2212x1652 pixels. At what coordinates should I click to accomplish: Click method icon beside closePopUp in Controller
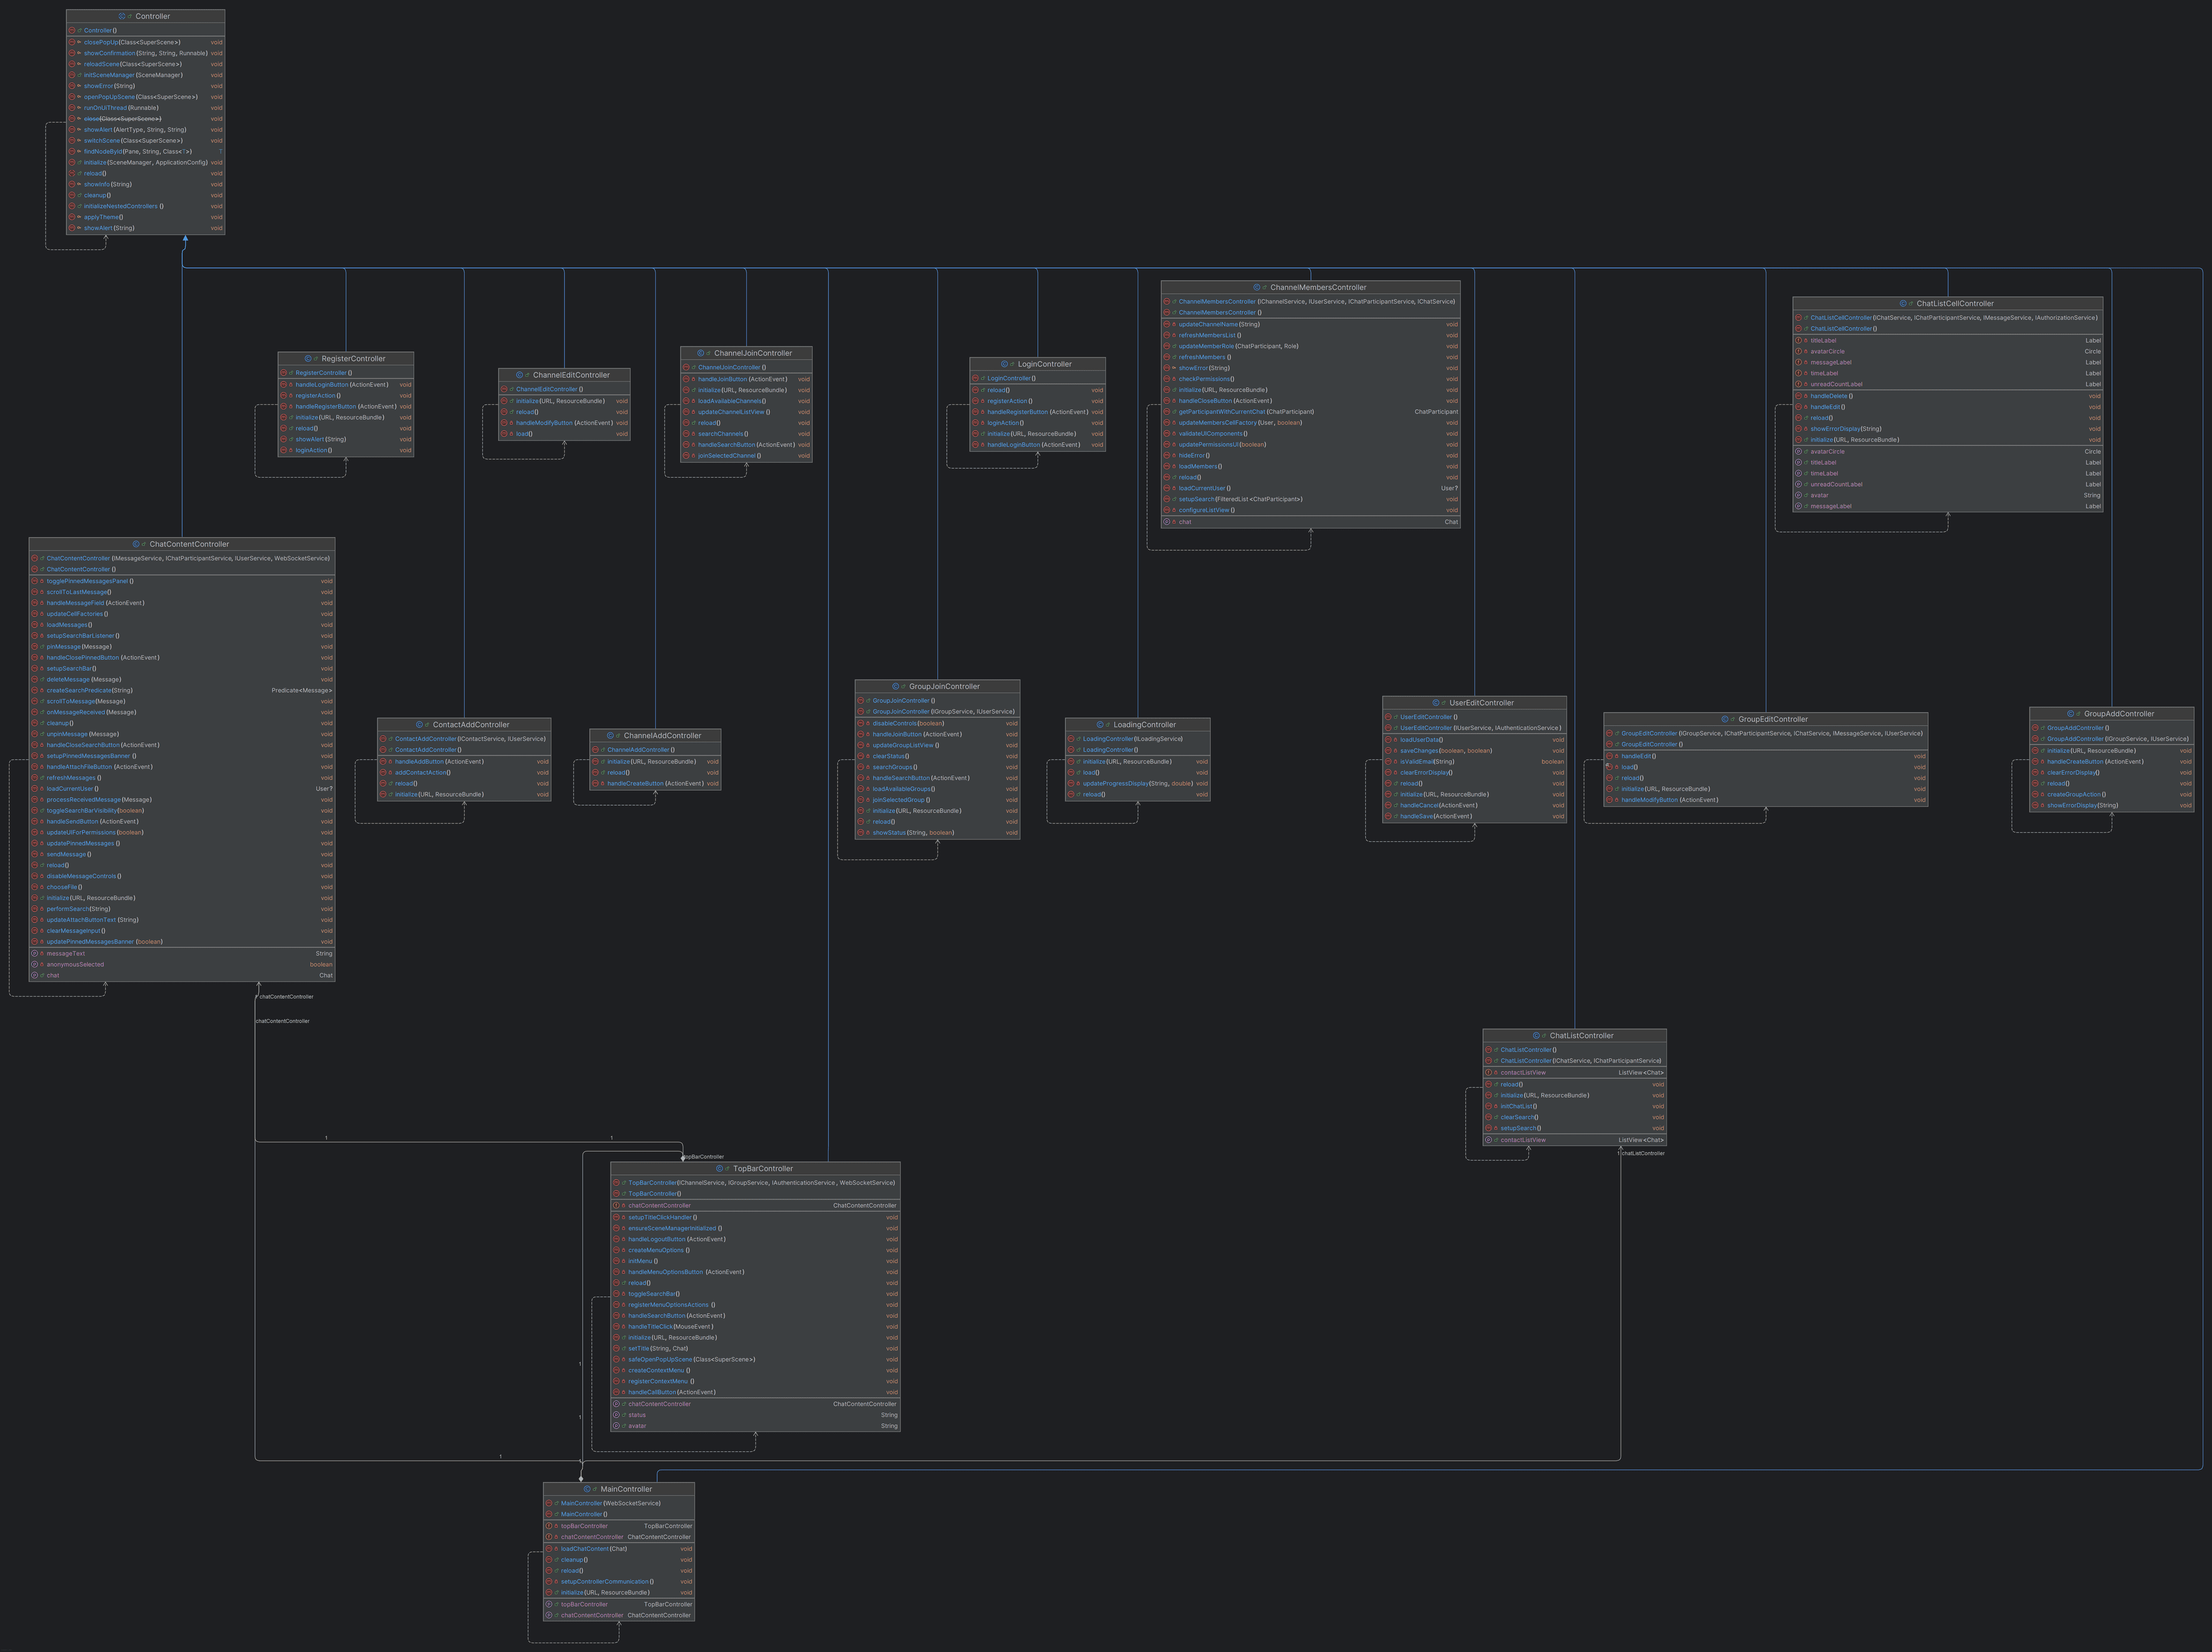(72, 42)
